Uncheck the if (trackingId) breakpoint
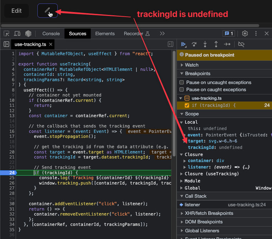This screenshot has height=239, width=272. [x=187, y=106]
